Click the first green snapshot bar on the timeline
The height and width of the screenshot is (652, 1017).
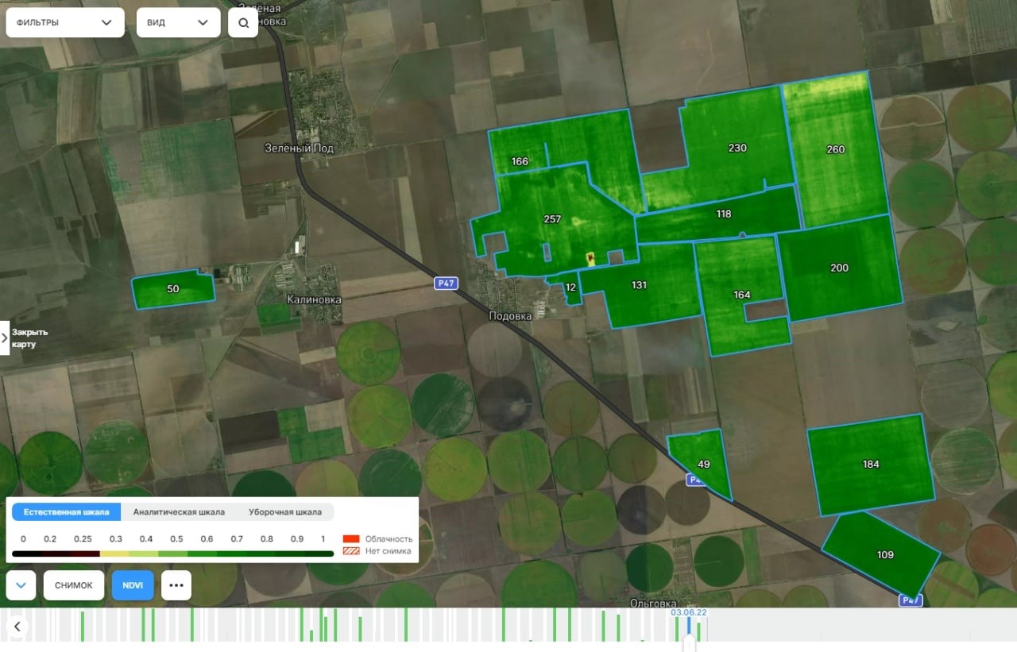(82, 626)
